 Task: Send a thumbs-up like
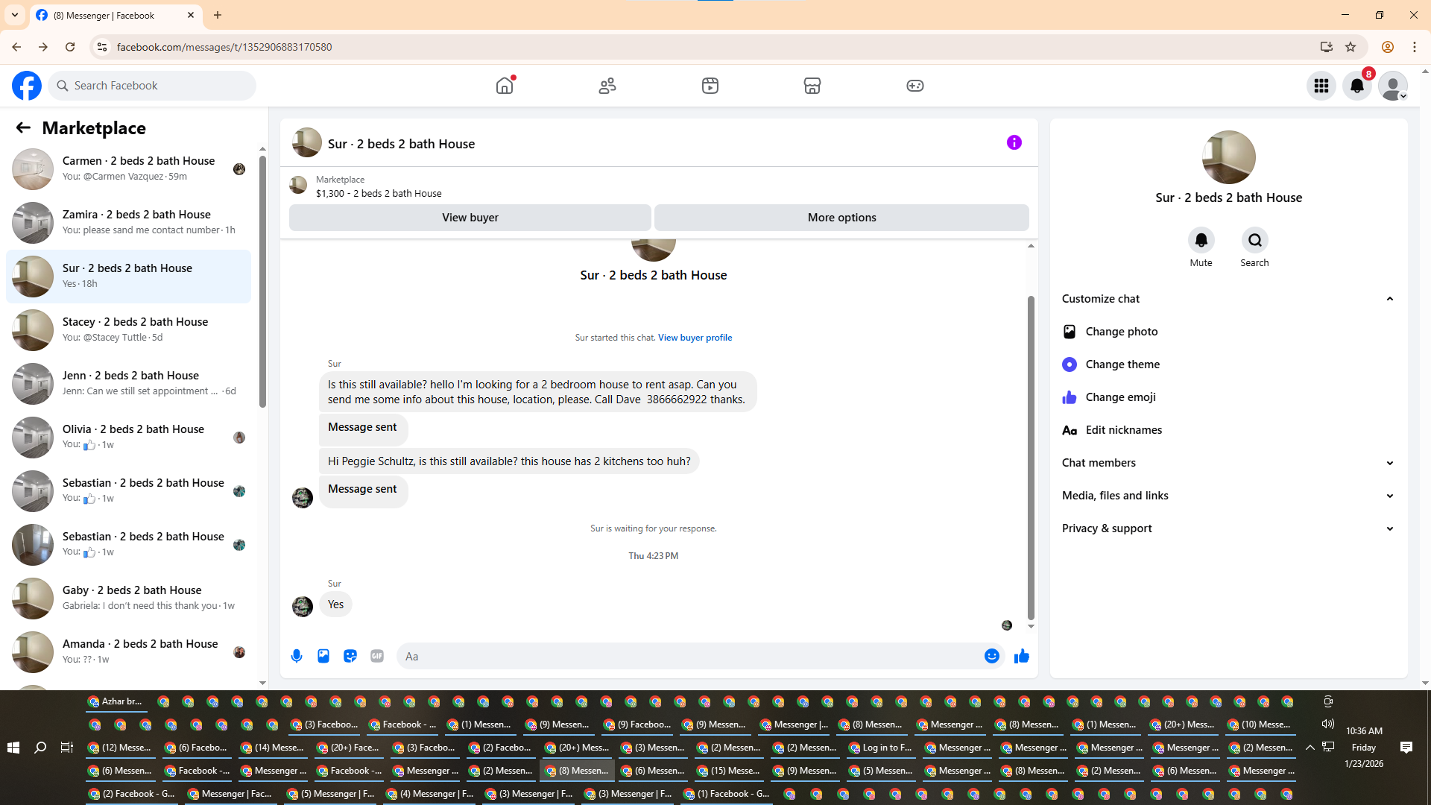point(1021,656)
